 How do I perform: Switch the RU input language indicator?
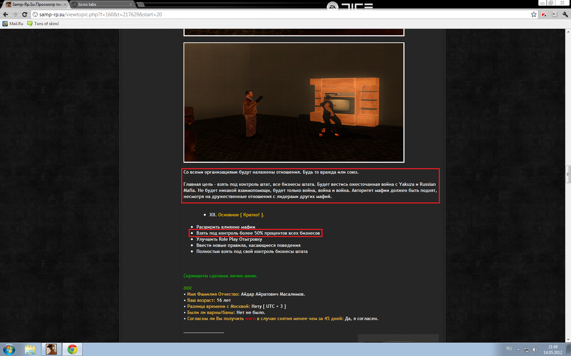(x=509, y=349)
